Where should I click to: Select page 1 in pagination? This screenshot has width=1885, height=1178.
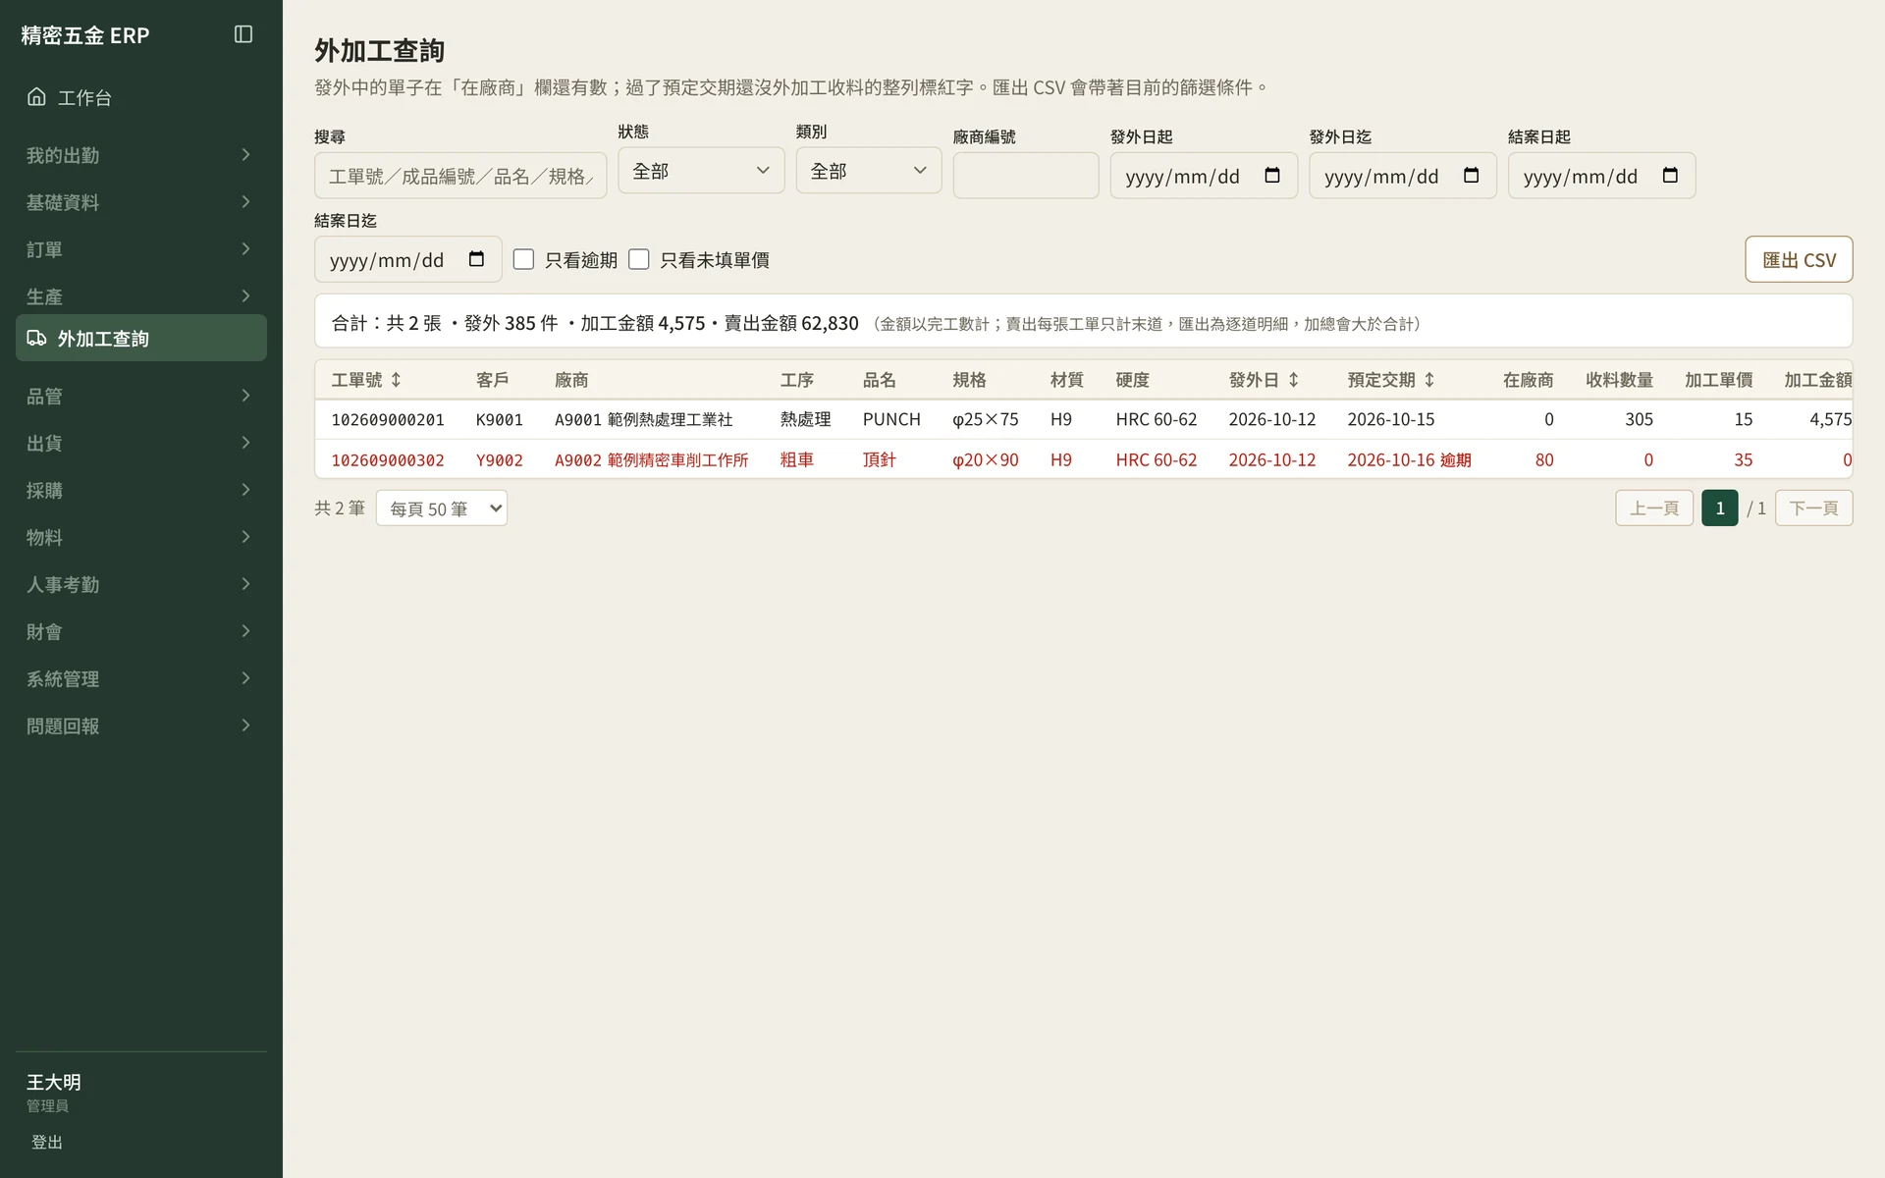[1719, 508]
